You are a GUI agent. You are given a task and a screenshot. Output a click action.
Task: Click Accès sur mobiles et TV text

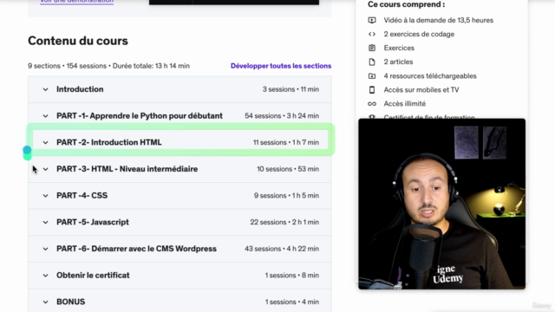point(421,90)
